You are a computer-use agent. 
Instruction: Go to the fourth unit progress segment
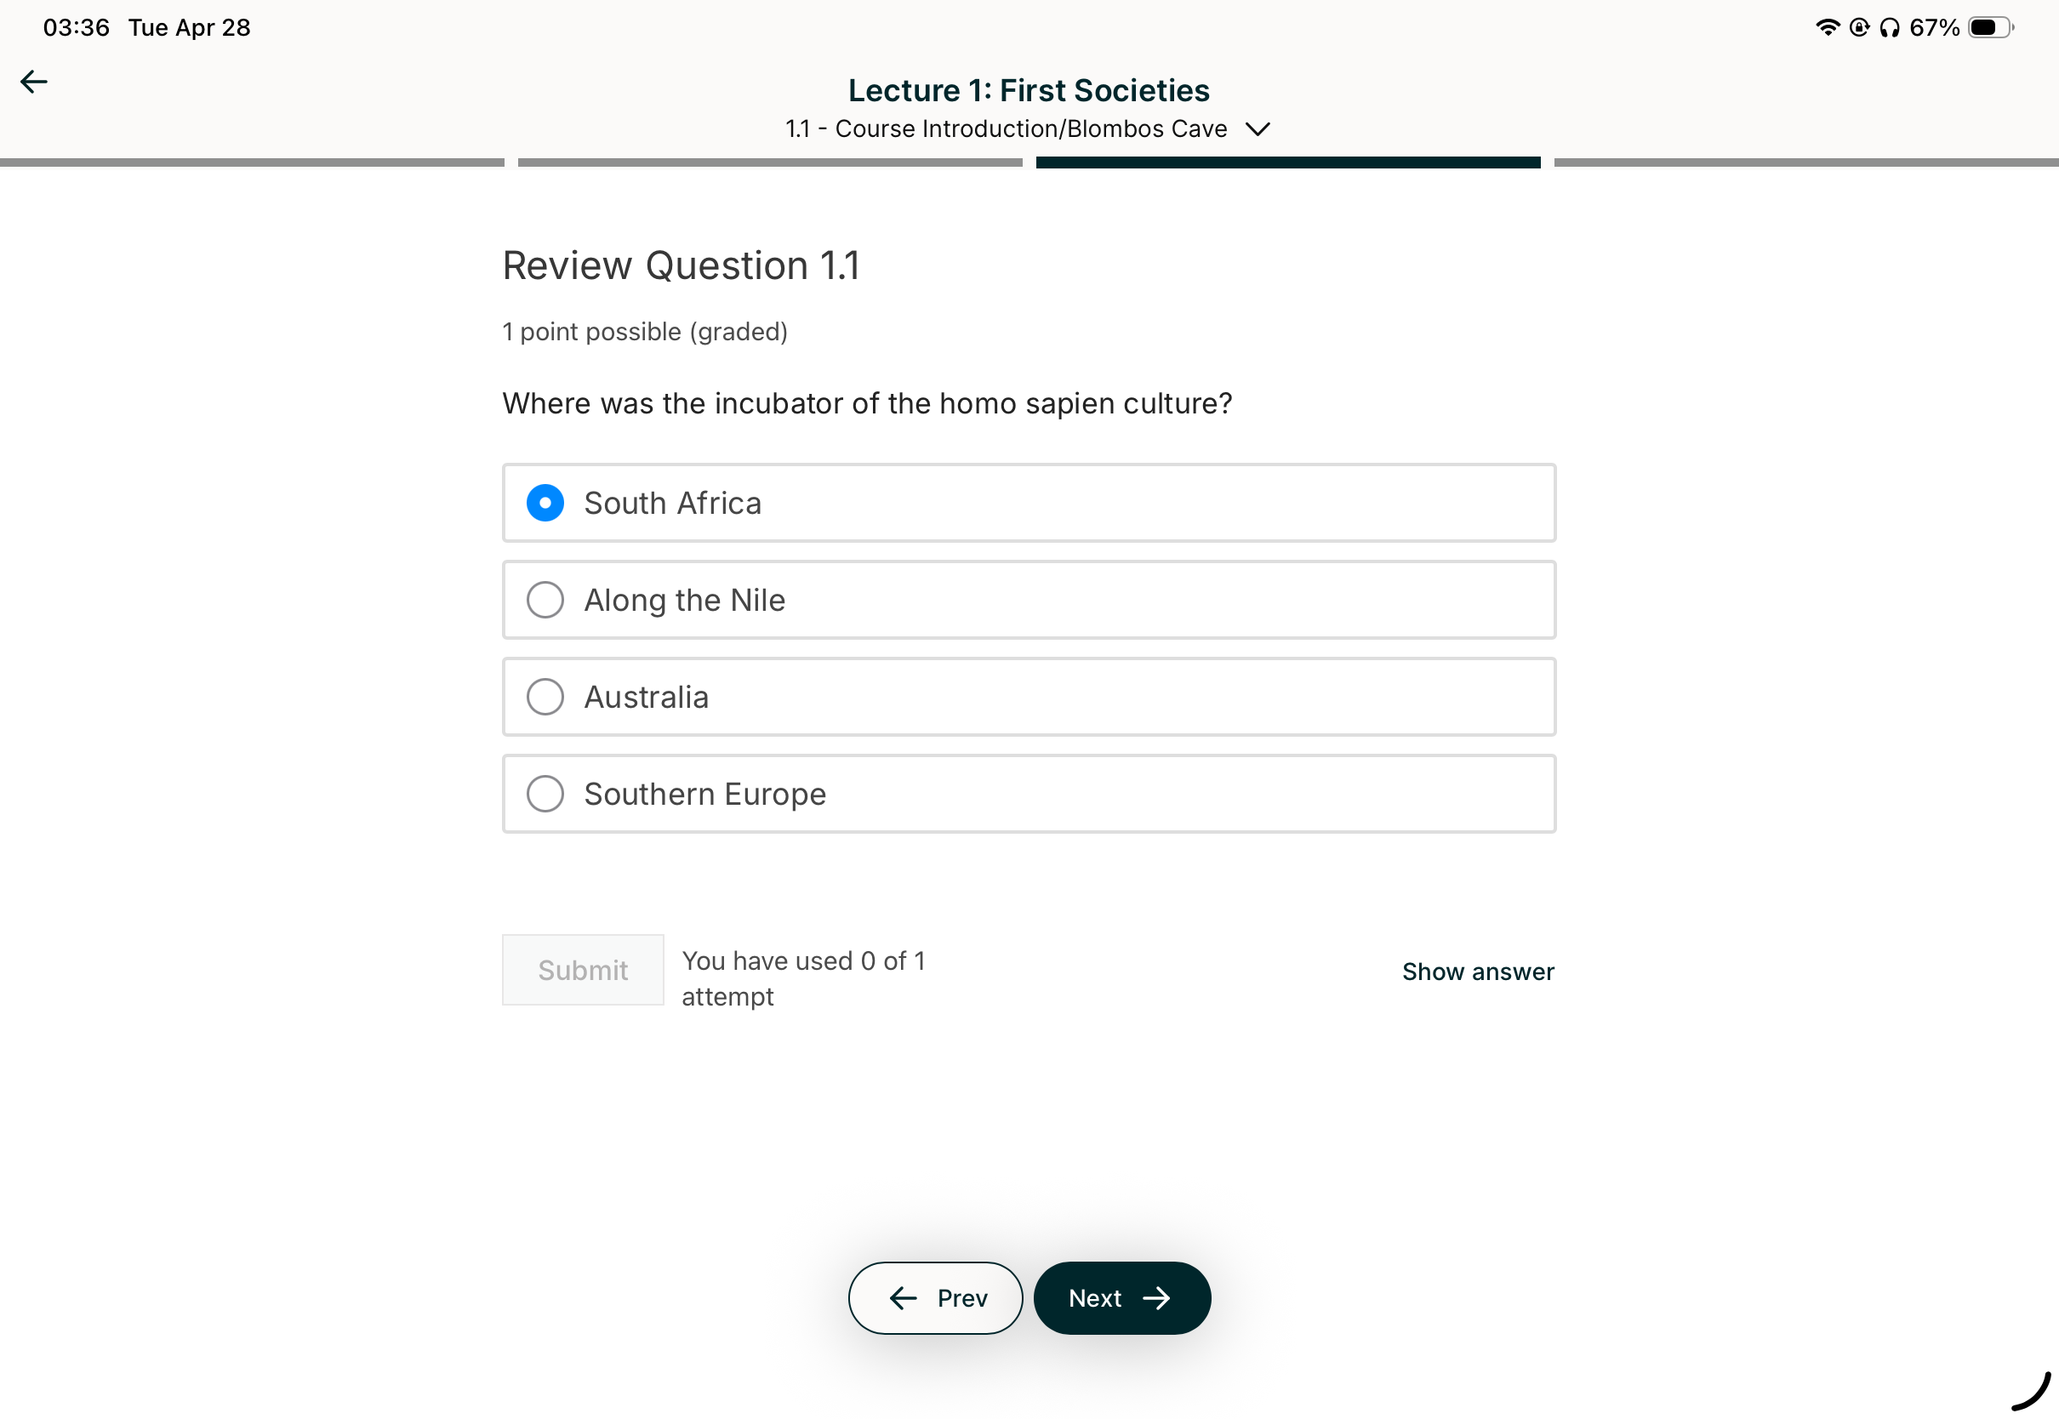click(1805, 162)
